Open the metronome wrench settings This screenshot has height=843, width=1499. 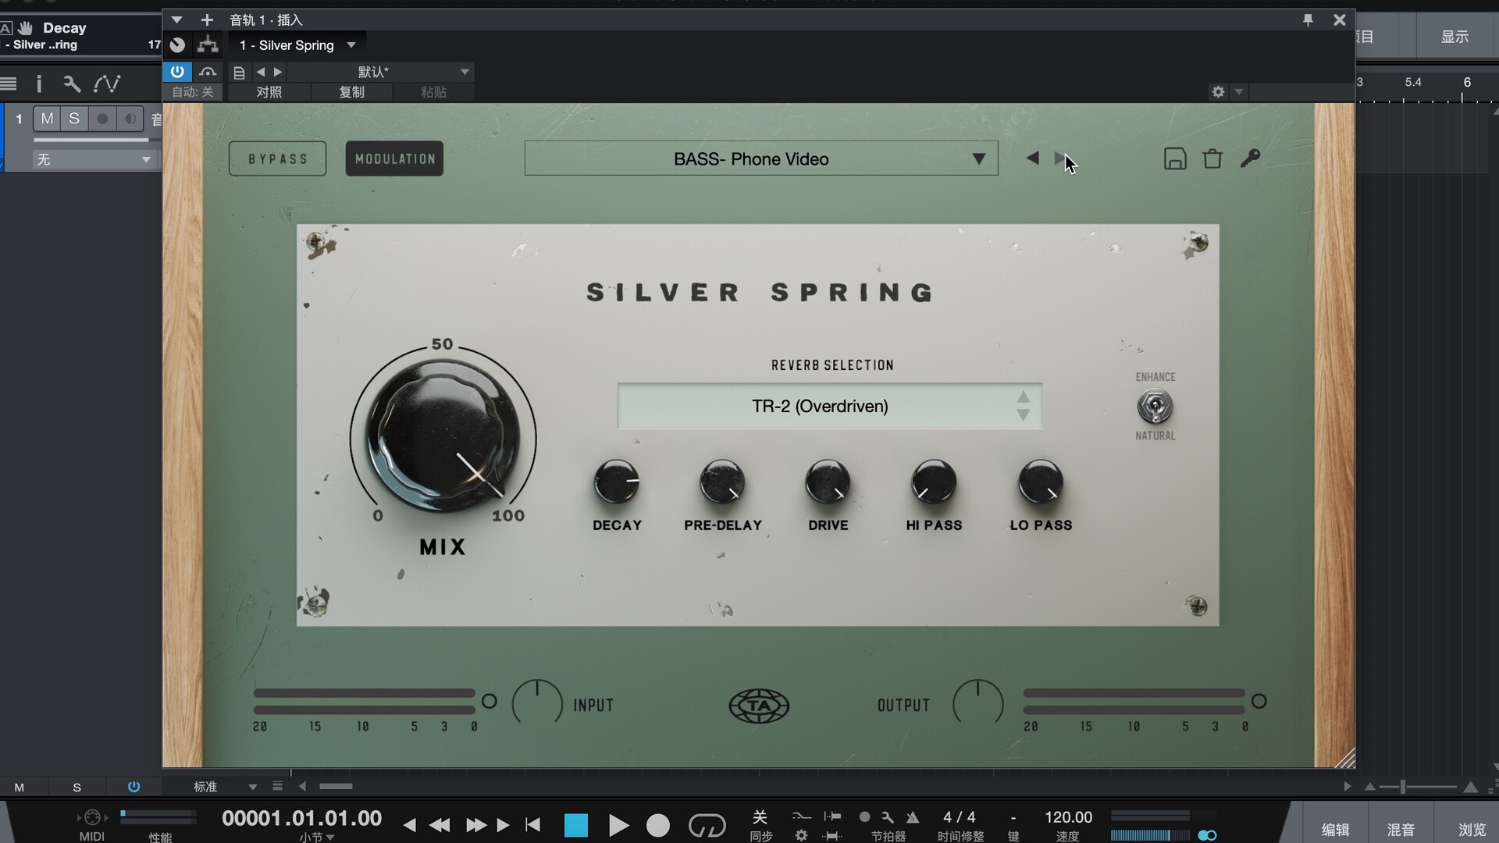click(x=888, y=817)
